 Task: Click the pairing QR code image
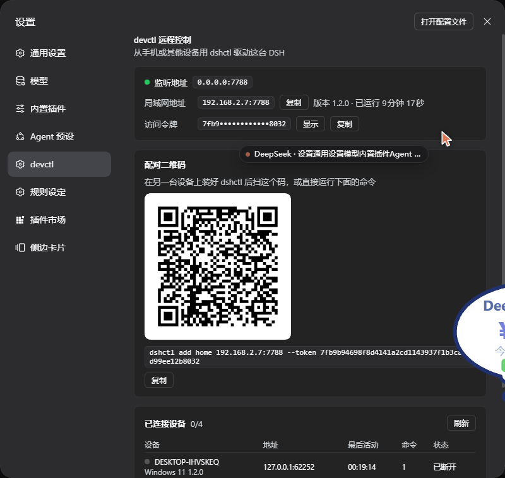coord(218,266)
